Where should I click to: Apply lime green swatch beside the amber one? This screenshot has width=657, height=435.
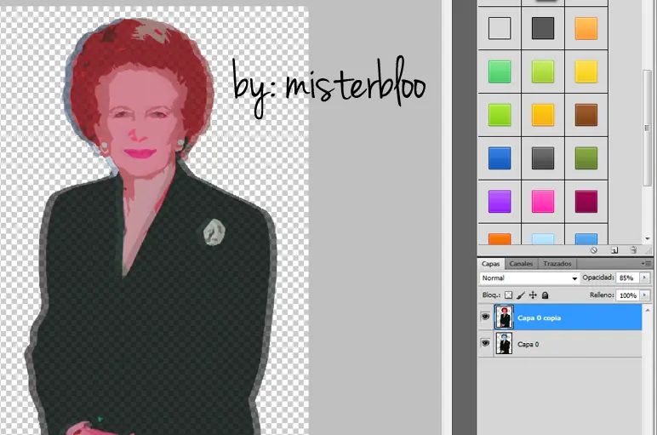click(500, 115)
